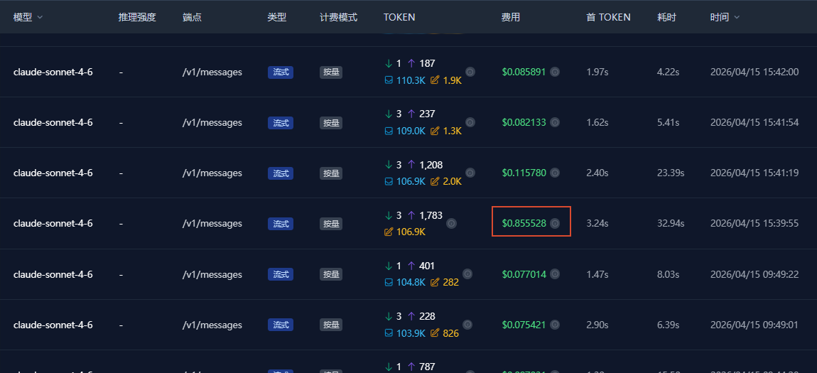Click cache-write pencil icon beside 826
This screenshot has height=373, width=817.
pyautogui.click(x=435, y=333)
